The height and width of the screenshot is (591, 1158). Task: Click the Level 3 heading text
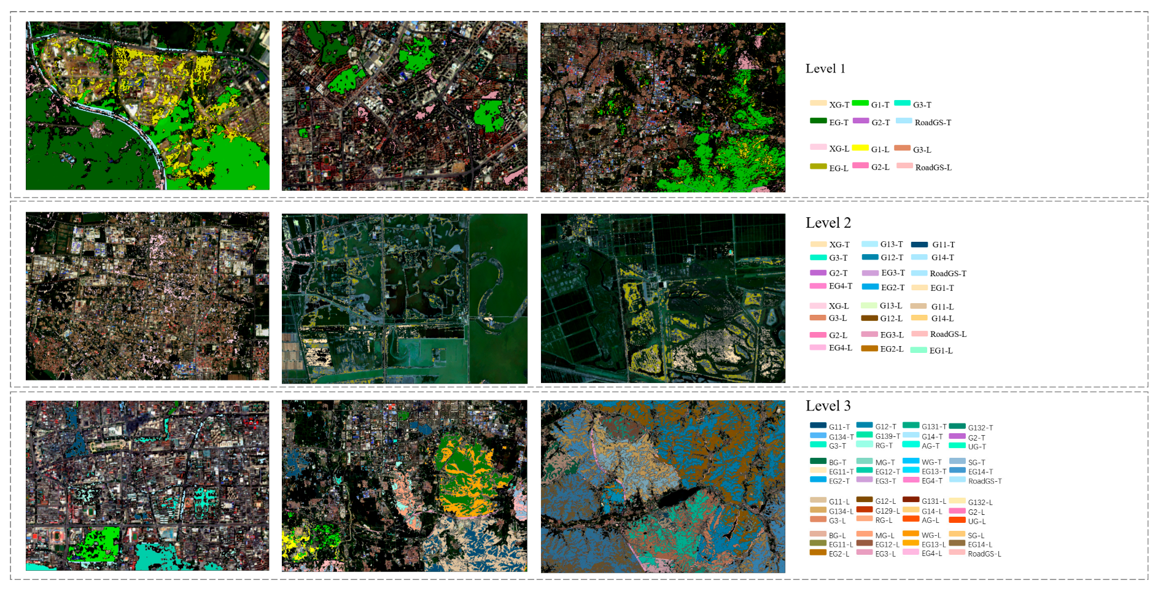click(x=828, y=406)
